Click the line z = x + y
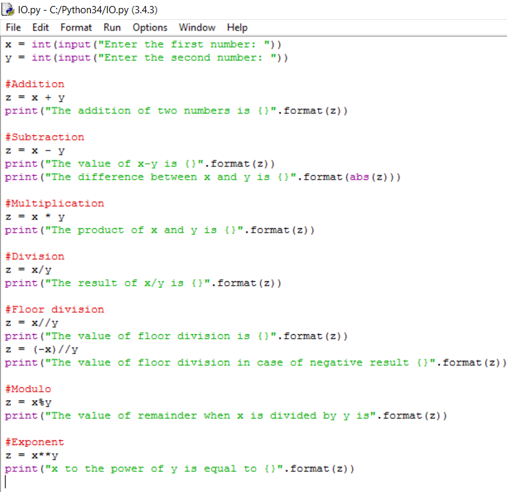This screenshot has width=507, height=492. tap(35, 97)
